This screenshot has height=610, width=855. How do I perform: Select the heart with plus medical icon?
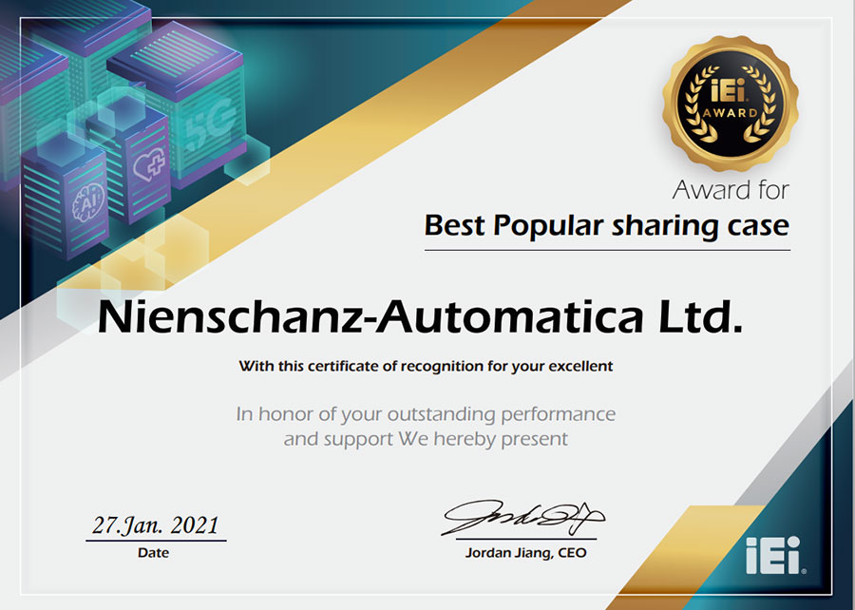[149, 165]
